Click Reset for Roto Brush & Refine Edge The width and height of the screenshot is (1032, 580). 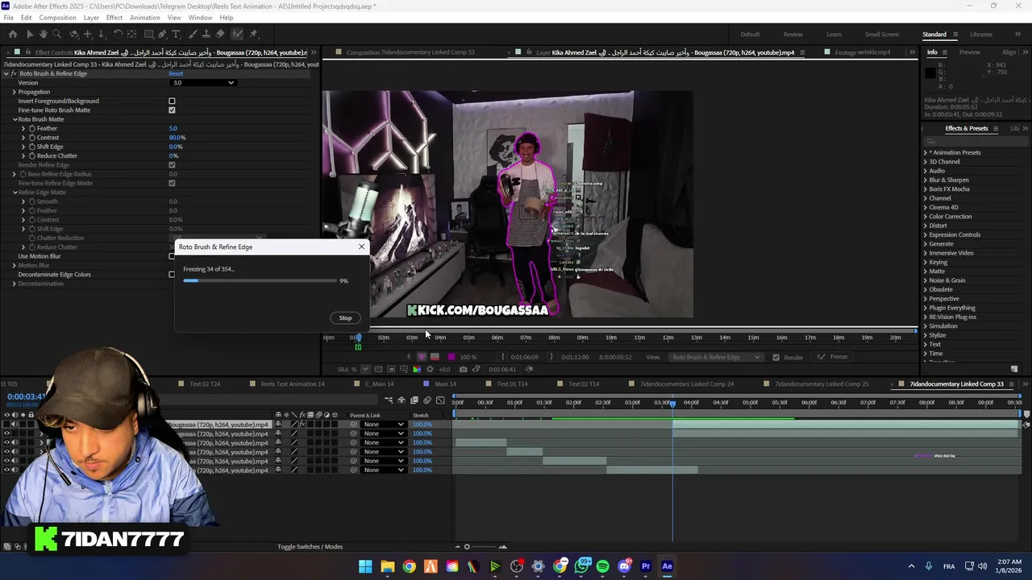coord(176,74)
